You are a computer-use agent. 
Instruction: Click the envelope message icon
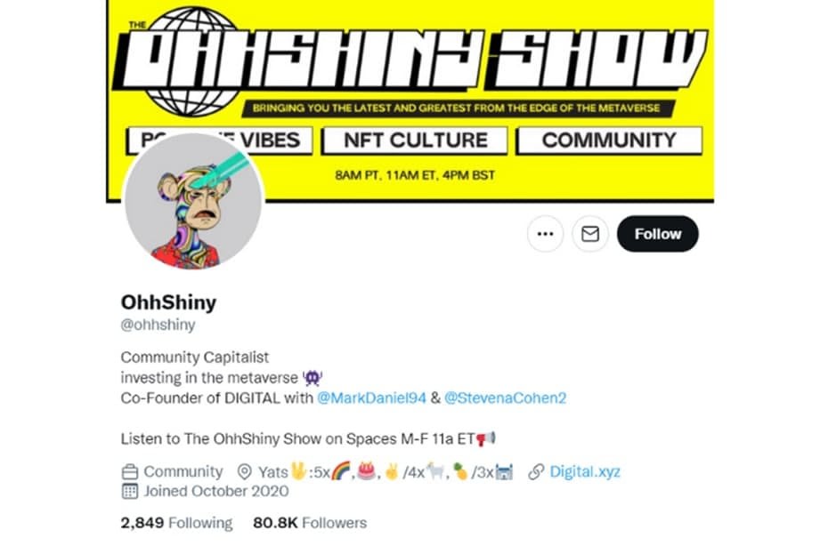click(x=590, y=234)
